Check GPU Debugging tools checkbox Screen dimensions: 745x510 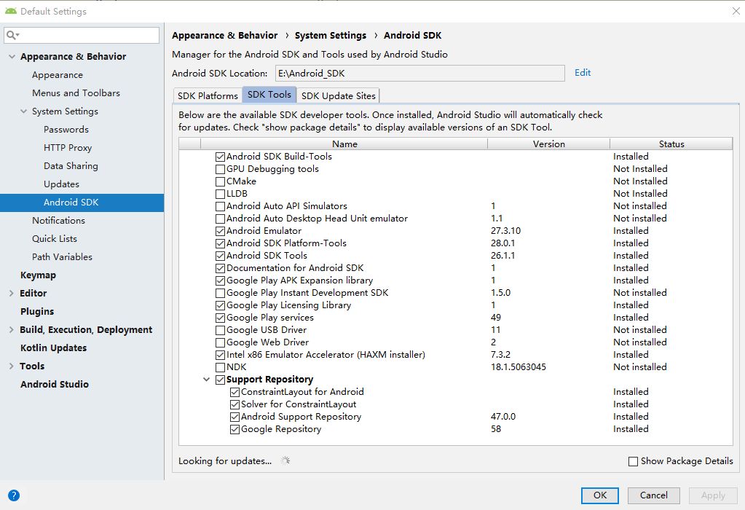click(x=220, y=169)
